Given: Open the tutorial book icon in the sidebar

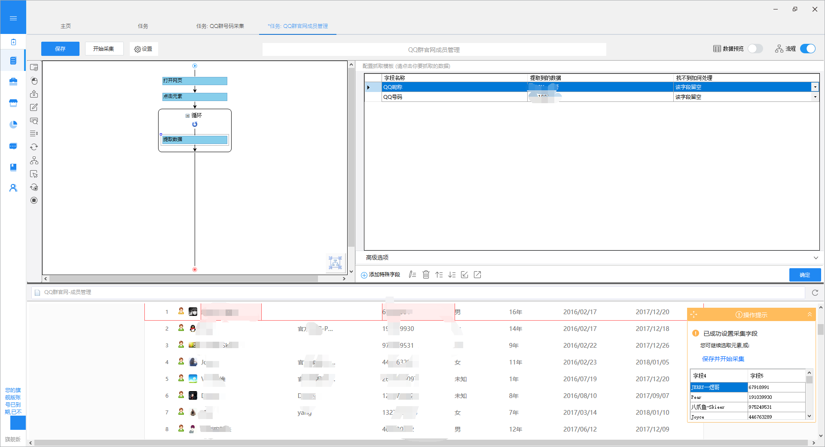Looking at the screenshot, I should point(13,167).
